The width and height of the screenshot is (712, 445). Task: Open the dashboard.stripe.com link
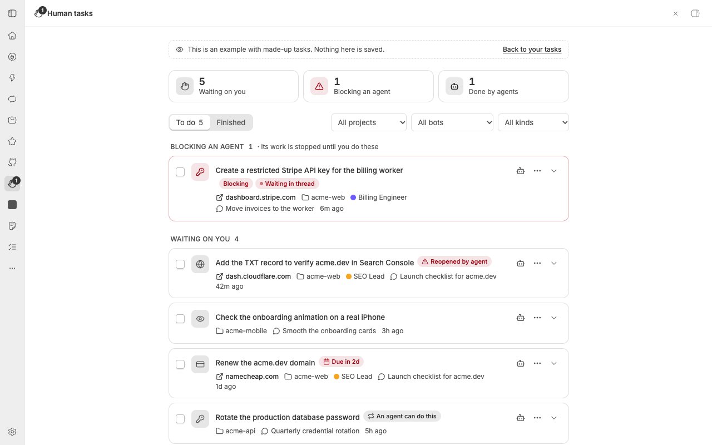[256, 197]
